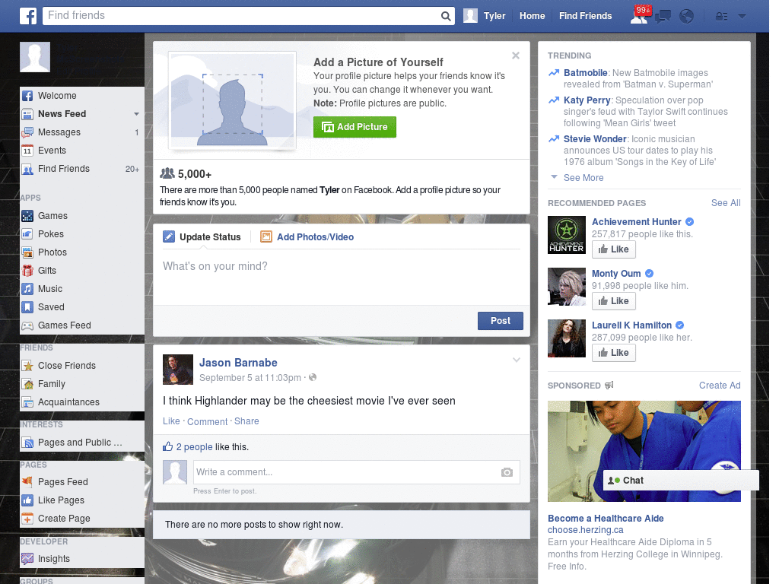The width and height of the screenshot is (779, 584).
Task: Click the Family house icon
Action: (27, 384)
